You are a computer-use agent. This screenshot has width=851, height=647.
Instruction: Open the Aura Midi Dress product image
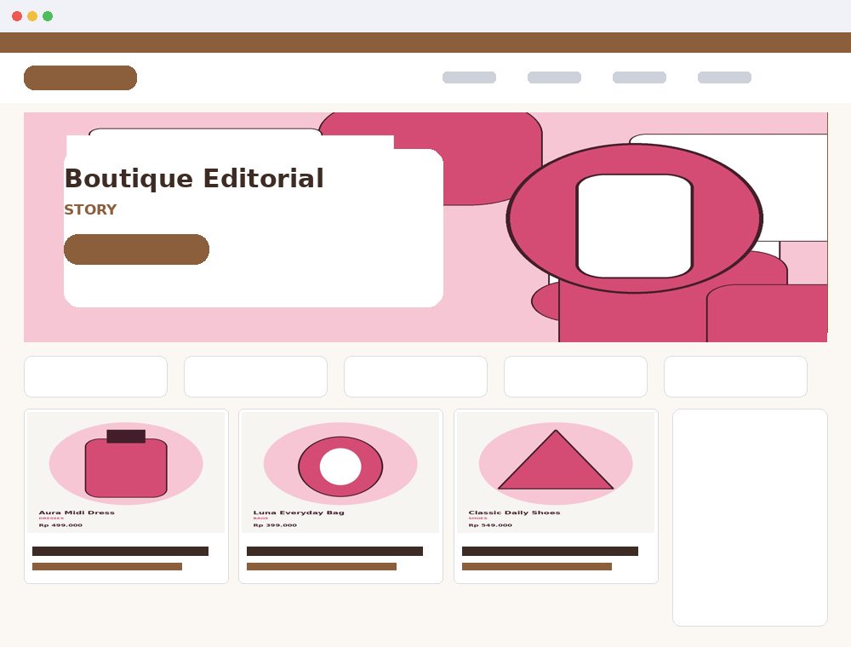click(x=126, y=472)
